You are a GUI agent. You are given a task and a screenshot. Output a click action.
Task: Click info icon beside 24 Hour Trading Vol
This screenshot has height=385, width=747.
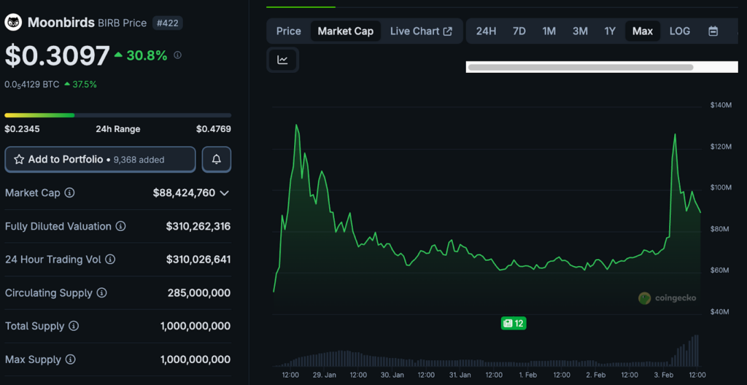click(x=109, y=260)
